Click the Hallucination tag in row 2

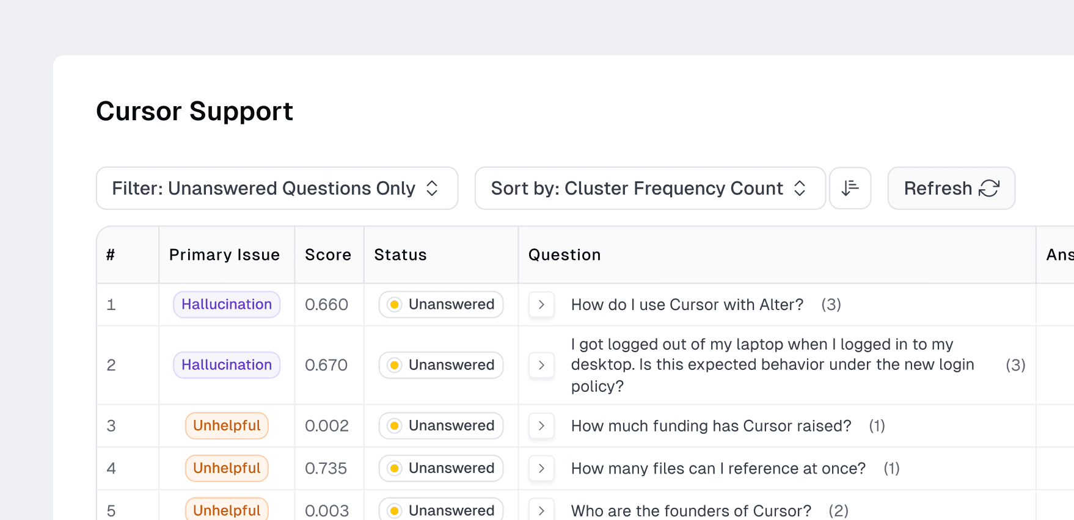tap(227, 365)
